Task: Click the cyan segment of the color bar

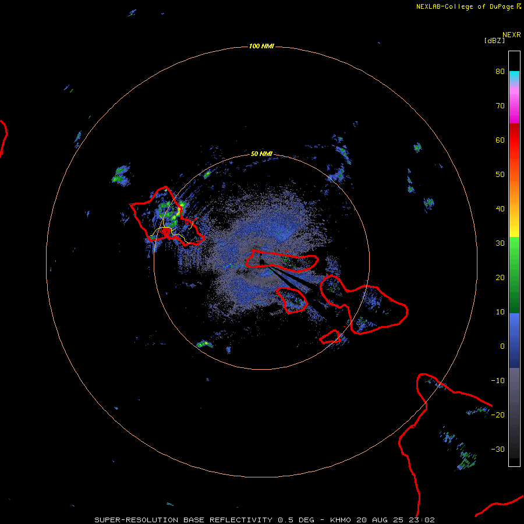Action: pos(514,76)
